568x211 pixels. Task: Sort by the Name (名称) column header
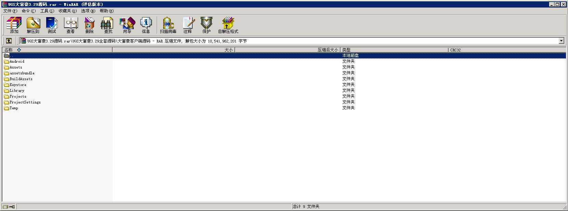[9, 50]
